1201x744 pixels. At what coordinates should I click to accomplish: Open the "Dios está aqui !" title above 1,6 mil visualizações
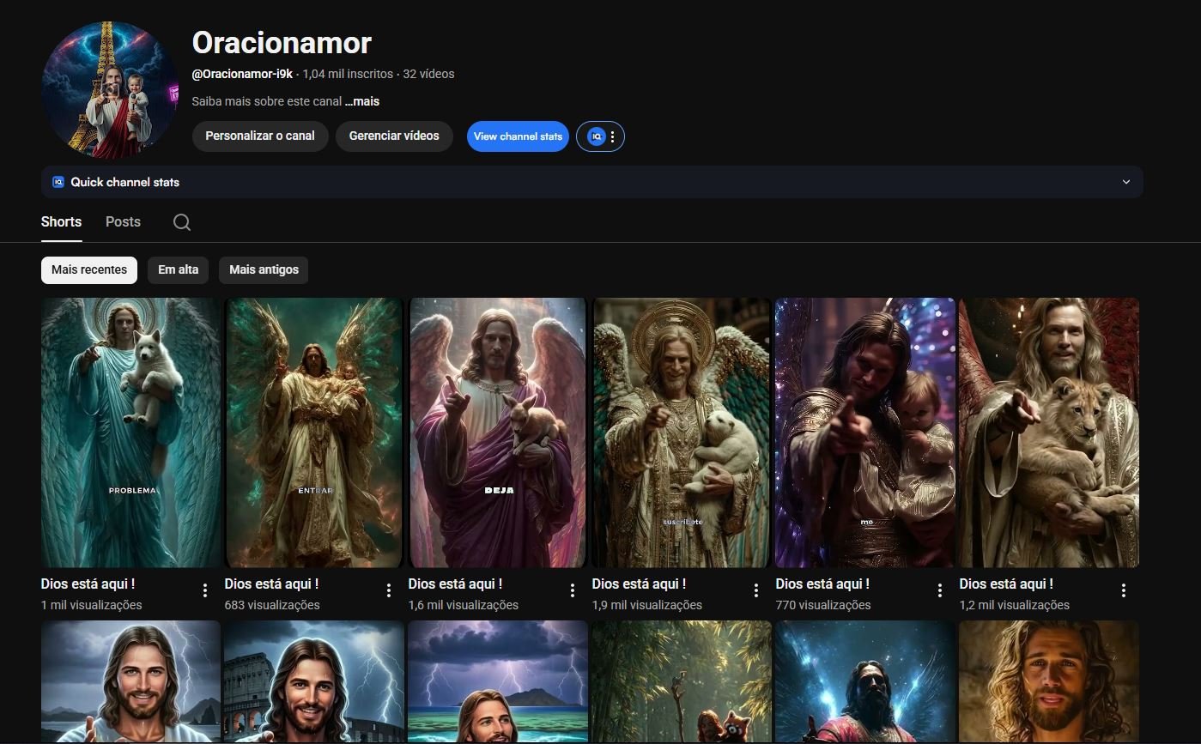(455, 584)
